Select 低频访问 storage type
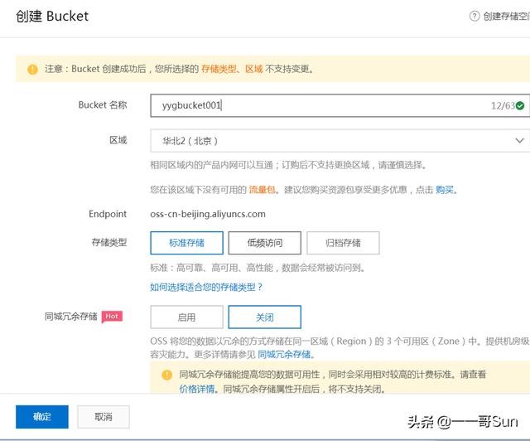This screenshot has height=441, width=530. click(265, 243)
